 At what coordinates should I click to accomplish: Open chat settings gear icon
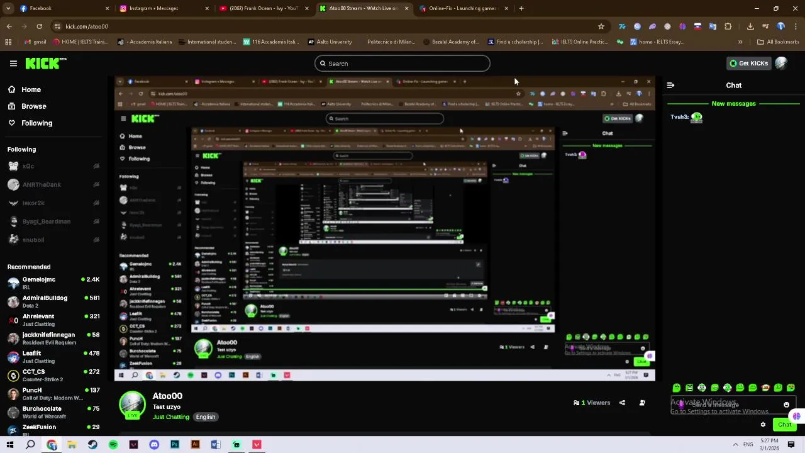[x=763, y=425]
